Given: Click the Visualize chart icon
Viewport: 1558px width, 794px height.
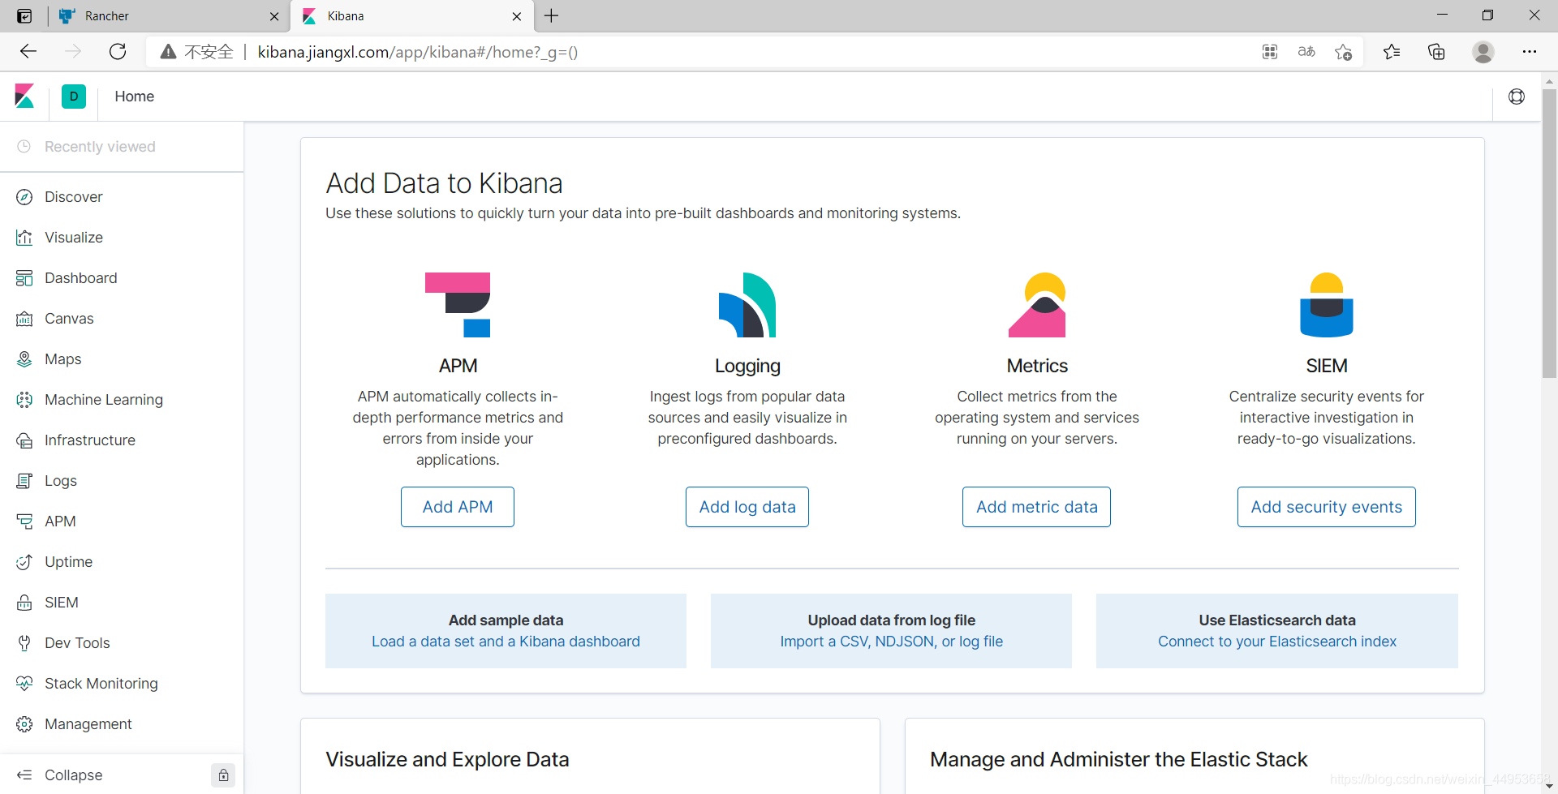Looking at the screenshot, I should 24,238.
